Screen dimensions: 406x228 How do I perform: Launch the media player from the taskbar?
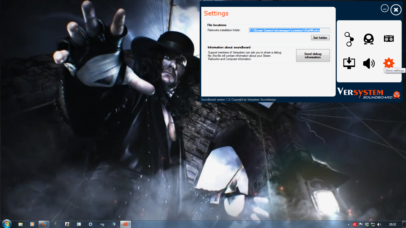pos(32,224)
